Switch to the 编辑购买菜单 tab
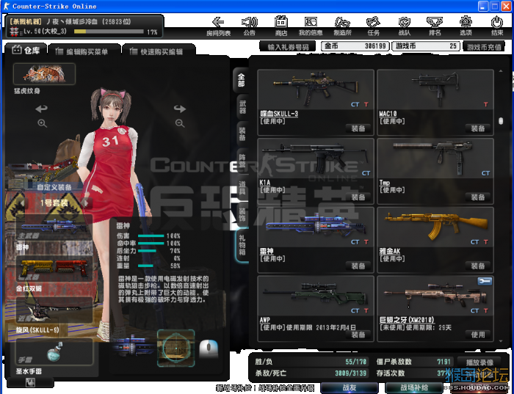514x394 pixels. (84, 51)
